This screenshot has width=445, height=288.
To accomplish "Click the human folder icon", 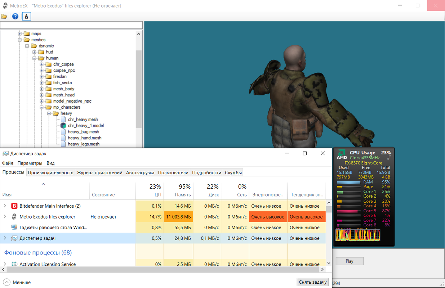I will click(x=41, y=58).
